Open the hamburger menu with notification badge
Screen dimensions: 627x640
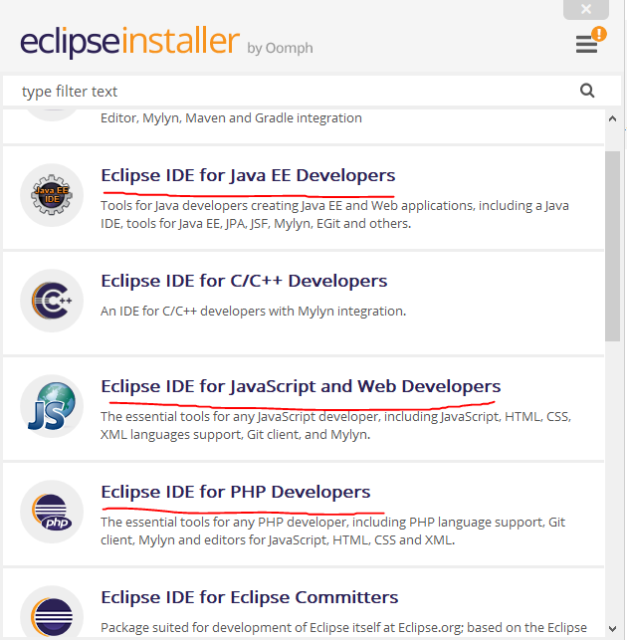tap(590, 41)
